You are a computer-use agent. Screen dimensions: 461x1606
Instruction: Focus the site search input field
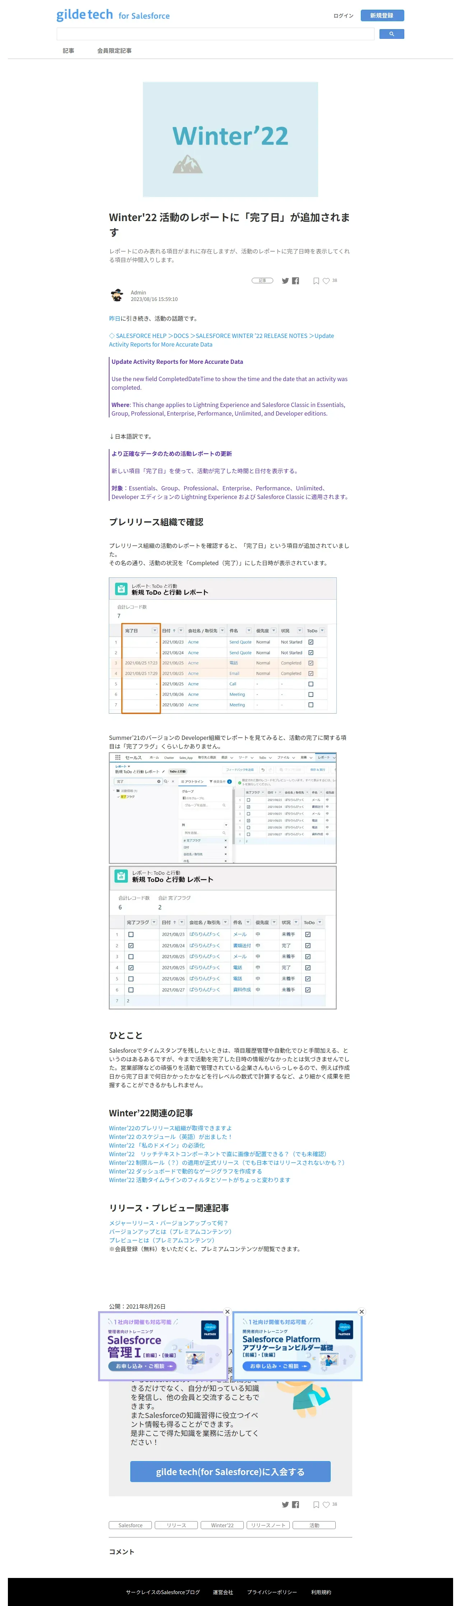click(x=215, y=34)
